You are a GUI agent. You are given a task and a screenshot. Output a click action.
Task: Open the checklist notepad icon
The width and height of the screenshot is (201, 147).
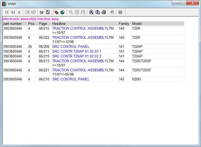[48, 12]
